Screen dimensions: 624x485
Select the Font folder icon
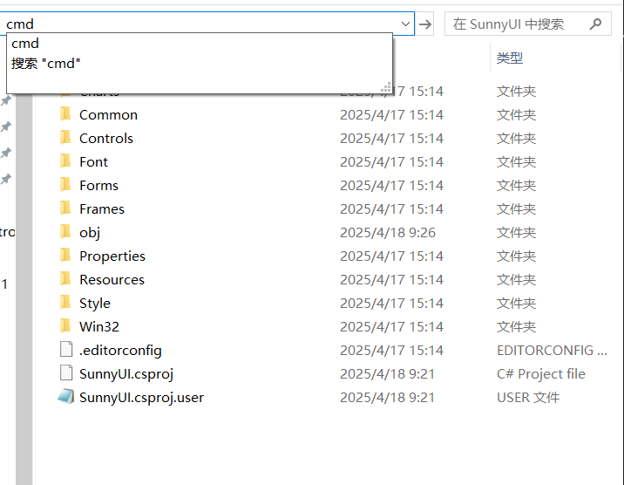point(65,161)
